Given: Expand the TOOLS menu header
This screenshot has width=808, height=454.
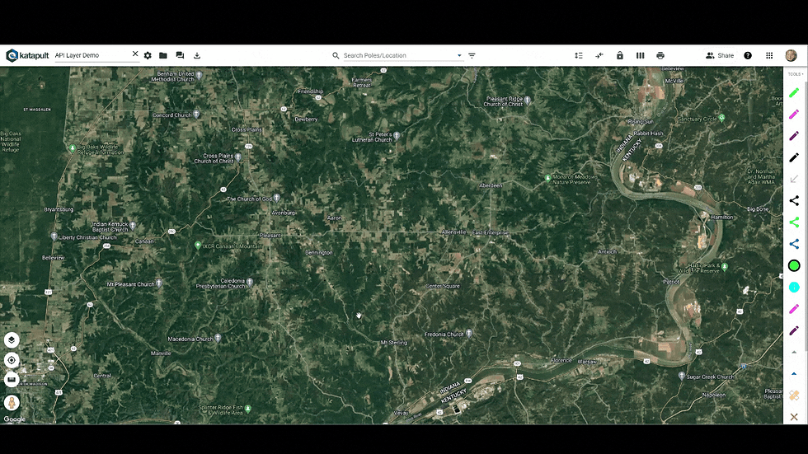Looking at the screenshot, I should click(x=795, y=74).
